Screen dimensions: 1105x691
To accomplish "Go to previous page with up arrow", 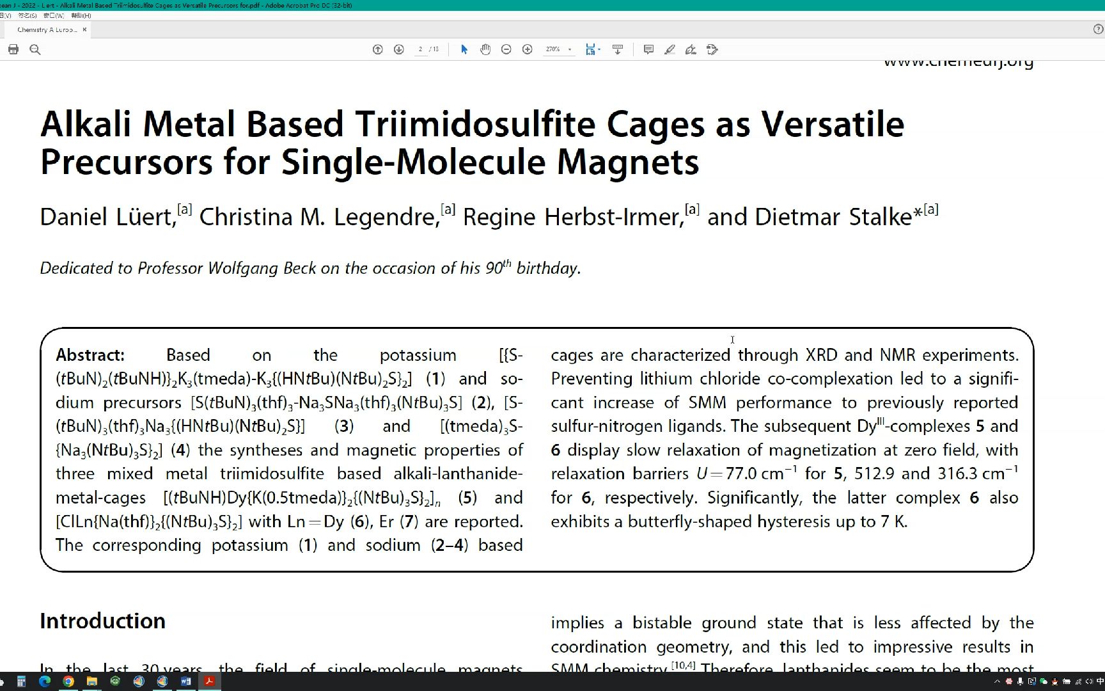I will tap(378, 49).
